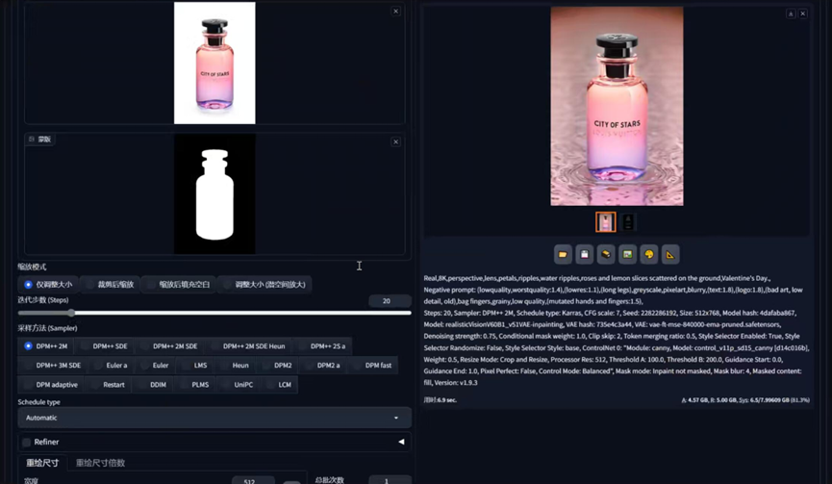Click the source perfume bottle image
This screenshot has height=484, width=832.
click(214, 63)
